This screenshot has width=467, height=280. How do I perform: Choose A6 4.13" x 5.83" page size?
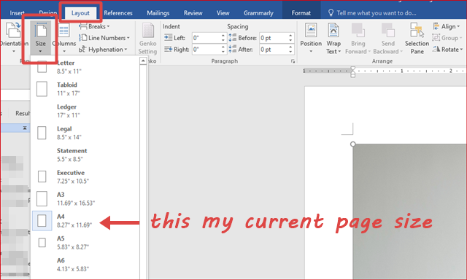(85, 265)
